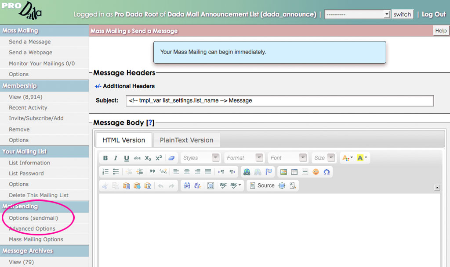
Task: Open the Format dropdown
Action: click(244, 158)
